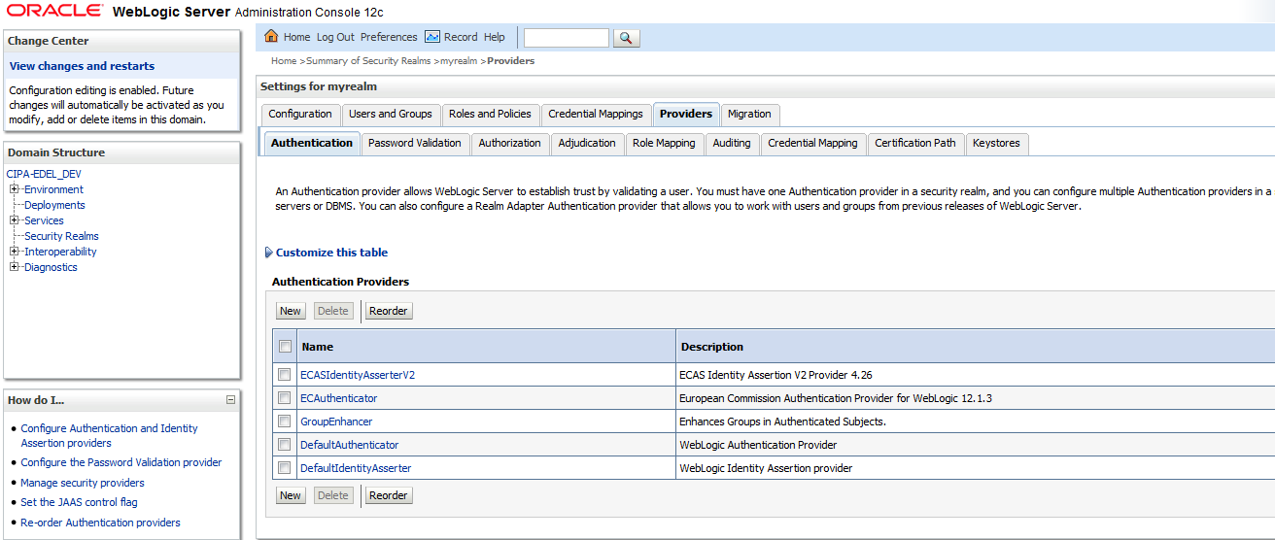The image size is (1275, 540).
Task: Open the Migration tab
Action: click(749, 115)
